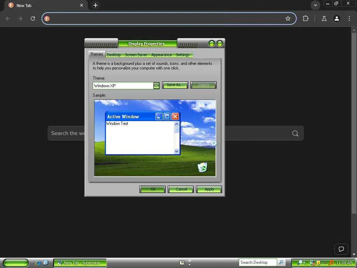Click the browser vertical scrollbar
The width and height of the screenshot is (357, 268).
354,123
